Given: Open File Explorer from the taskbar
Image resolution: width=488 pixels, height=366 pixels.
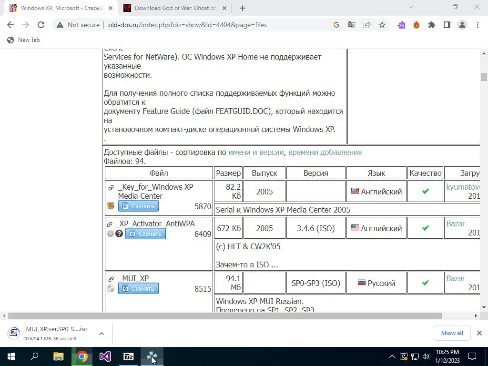Looking at the screenshot, I should (58, 356).
